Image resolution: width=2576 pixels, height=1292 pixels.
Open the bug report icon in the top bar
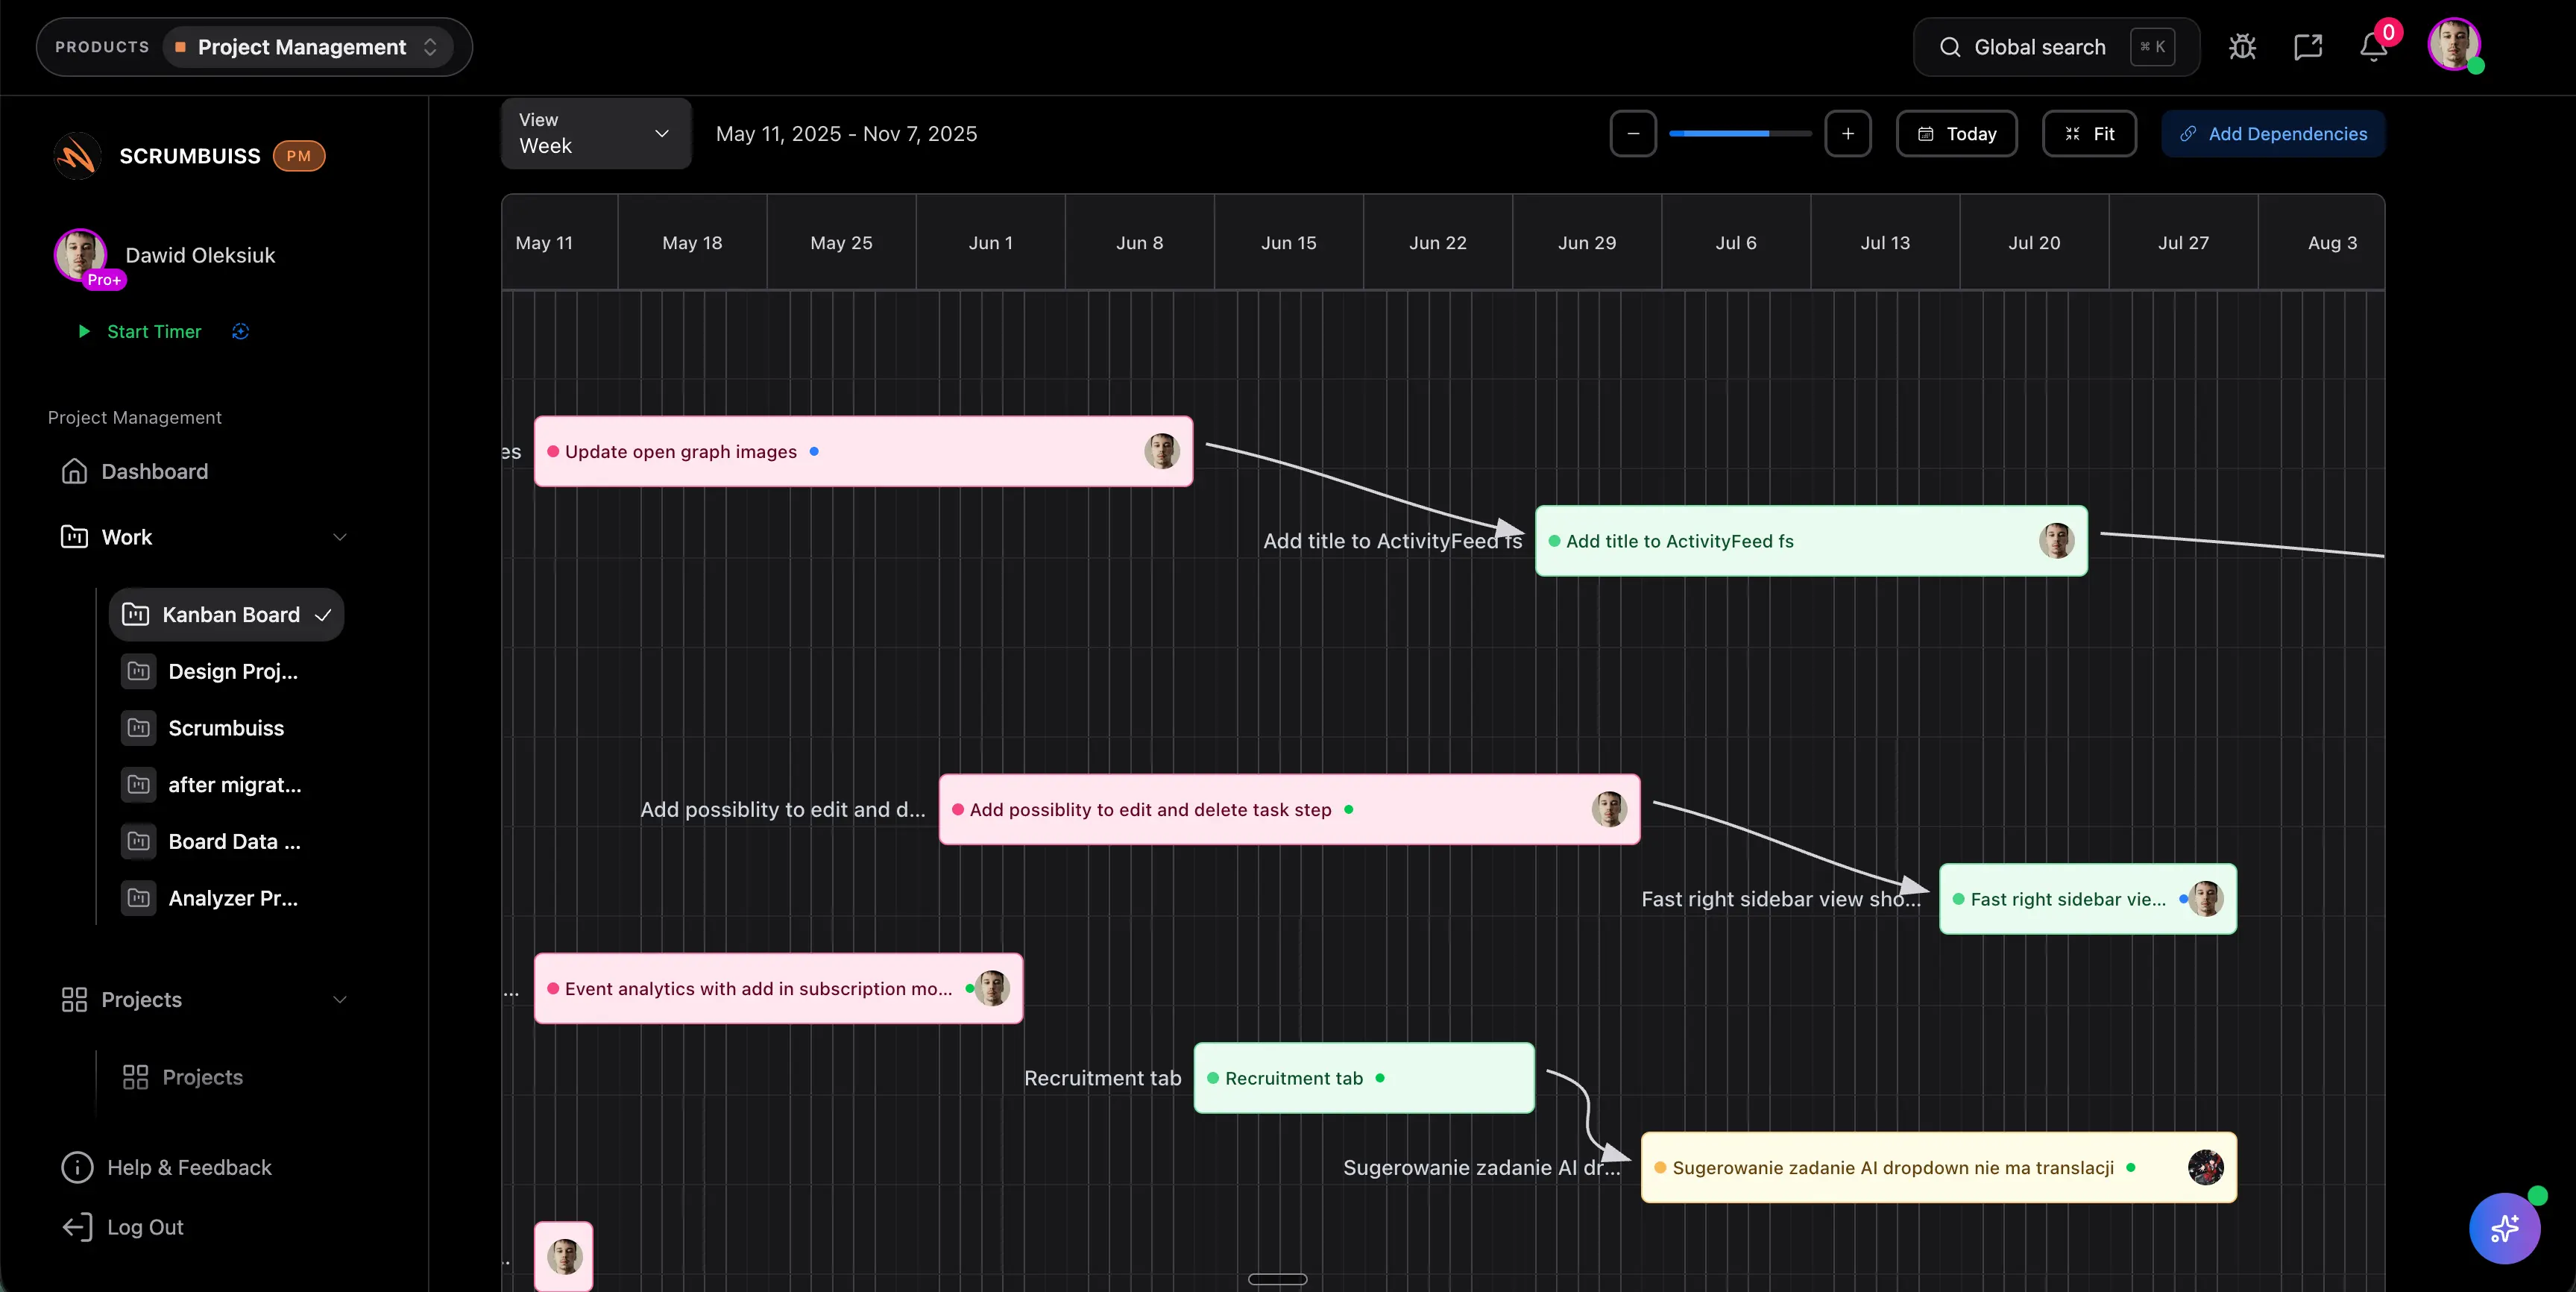coord(2242,46)
